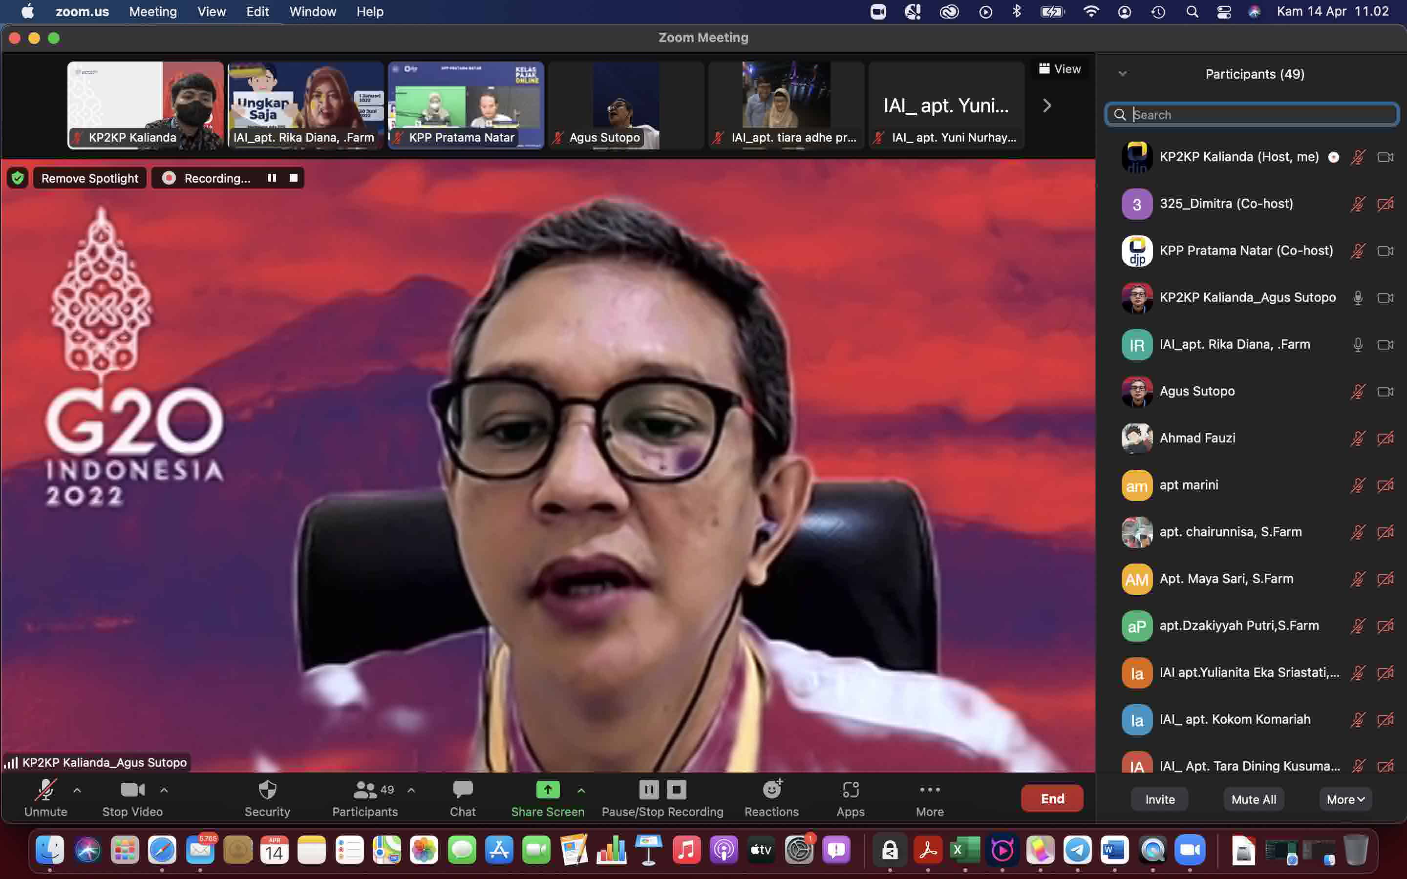1407x879 pixels.
Task: Open the Apps icon in toolbar
Action: coord(850,790)
